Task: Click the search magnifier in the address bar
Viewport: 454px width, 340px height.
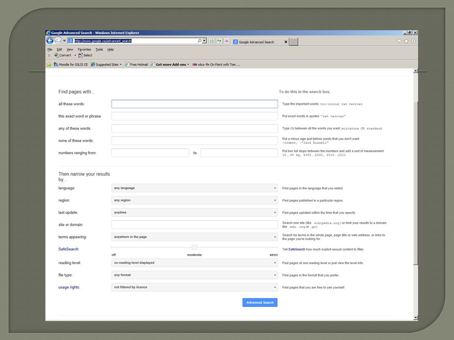Action: pos(200,41)
